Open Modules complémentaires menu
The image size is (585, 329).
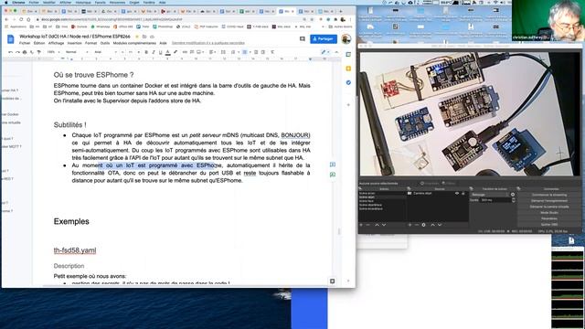134,43
